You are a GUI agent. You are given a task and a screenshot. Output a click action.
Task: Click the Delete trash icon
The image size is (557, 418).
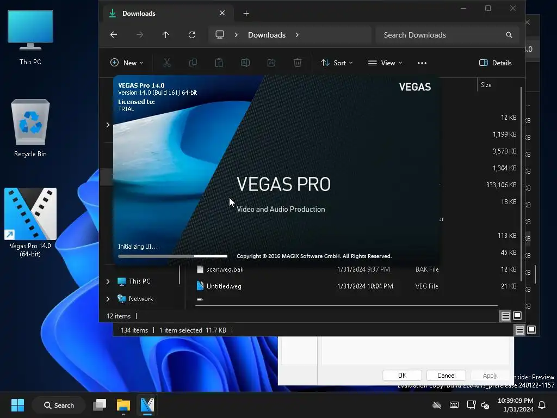point(298,63)
